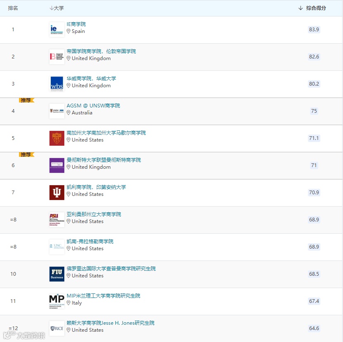This screenshot has width=343, height=342.
Task: Click score 80.2 badge
Action: pyautogui.click(x=314, y=84)
